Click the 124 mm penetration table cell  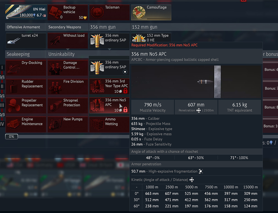click(250, 206)
